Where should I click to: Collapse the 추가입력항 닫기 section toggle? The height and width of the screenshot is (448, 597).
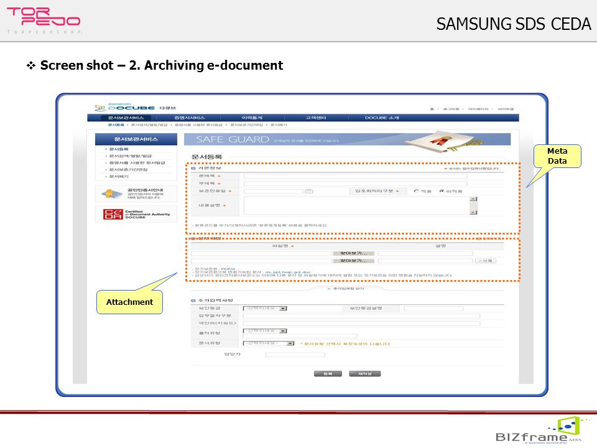(346, 289)
